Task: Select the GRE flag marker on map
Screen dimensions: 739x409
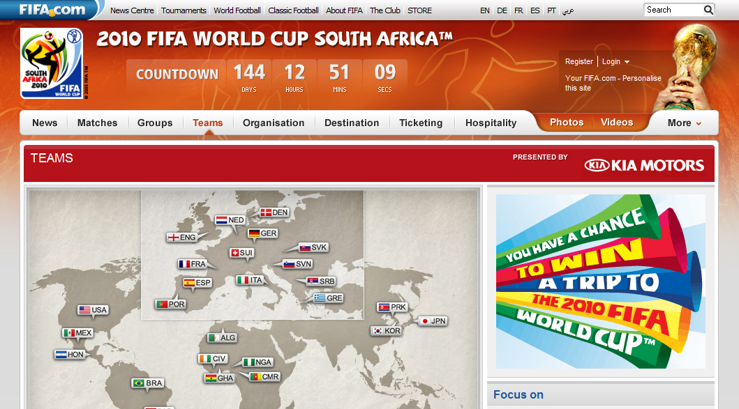Action: point(329,298)
